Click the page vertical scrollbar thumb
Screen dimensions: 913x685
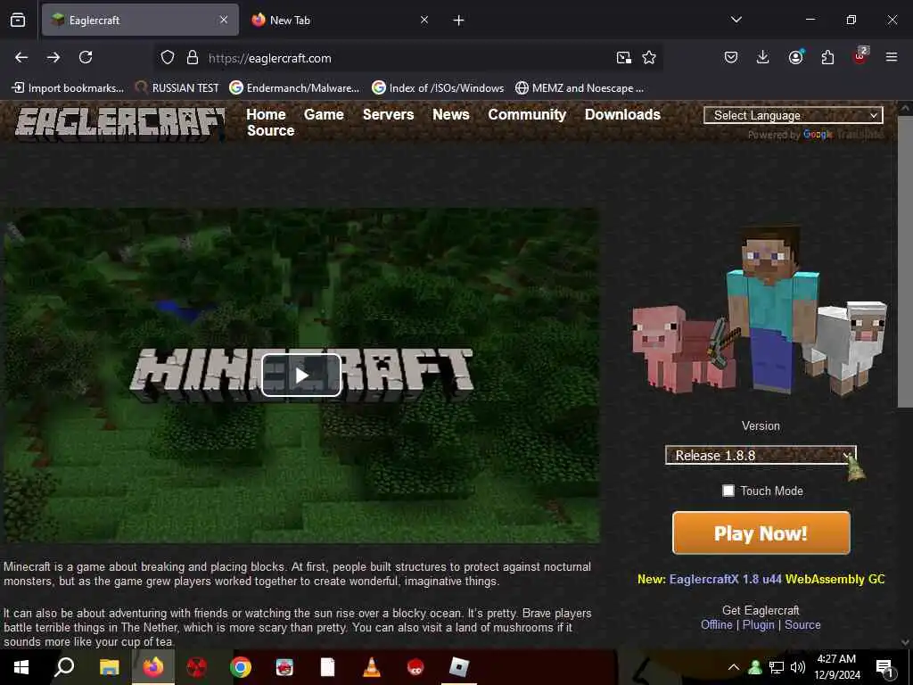click(905, 261)
